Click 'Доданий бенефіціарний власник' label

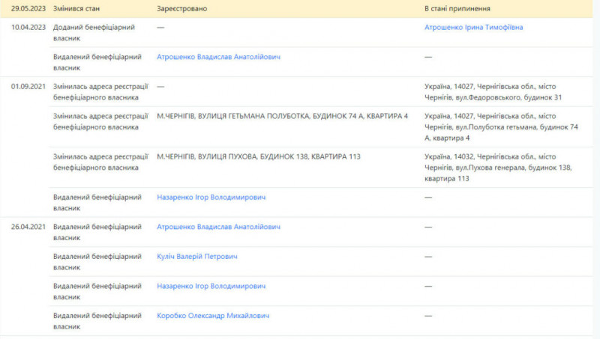coord(94,33)
